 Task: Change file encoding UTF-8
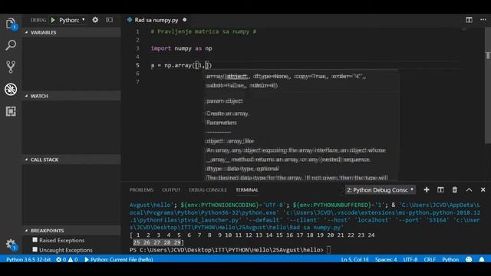410,259
